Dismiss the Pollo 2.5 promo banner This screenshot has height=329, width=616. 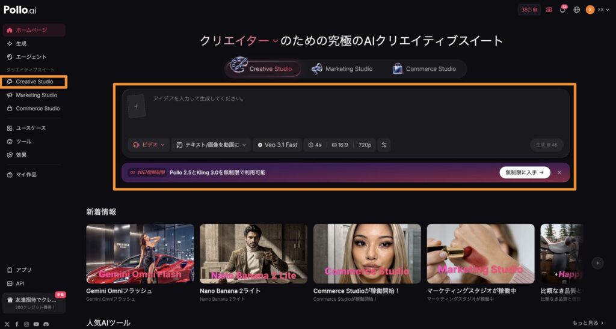559,172
